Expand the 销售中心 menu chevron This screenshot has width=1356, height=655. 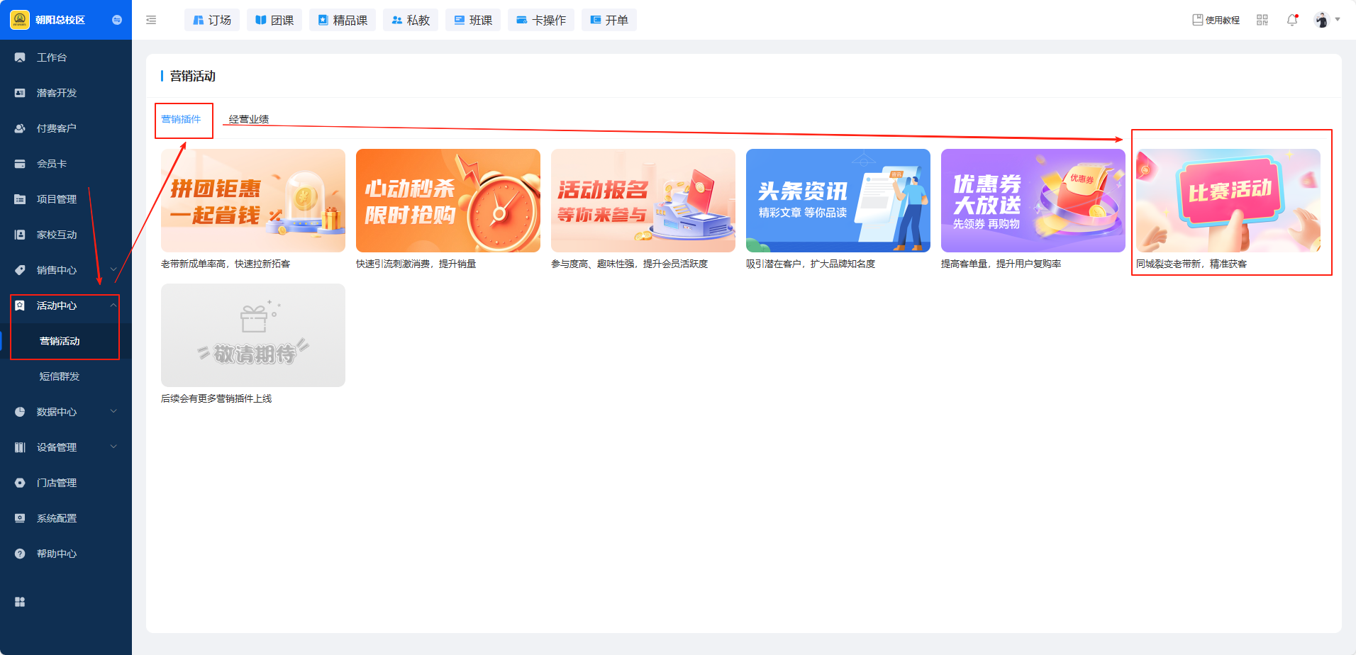tap(113, 269)
